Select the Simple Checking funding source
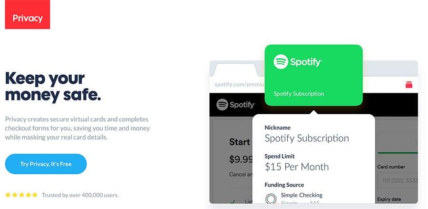 302,195
